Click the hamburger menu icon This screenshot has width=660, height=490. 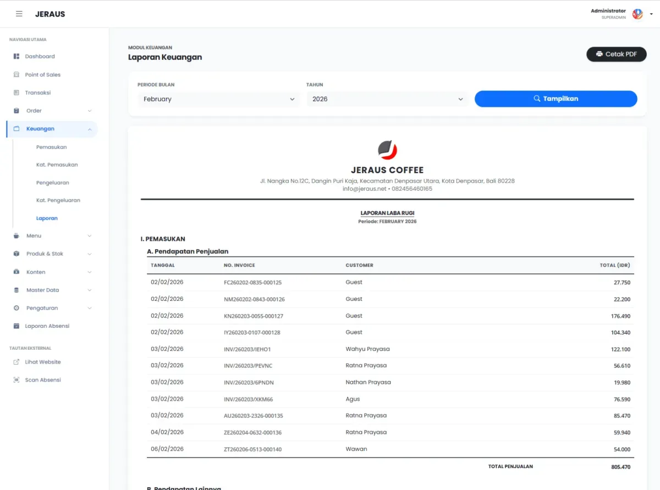pos(19,14)
